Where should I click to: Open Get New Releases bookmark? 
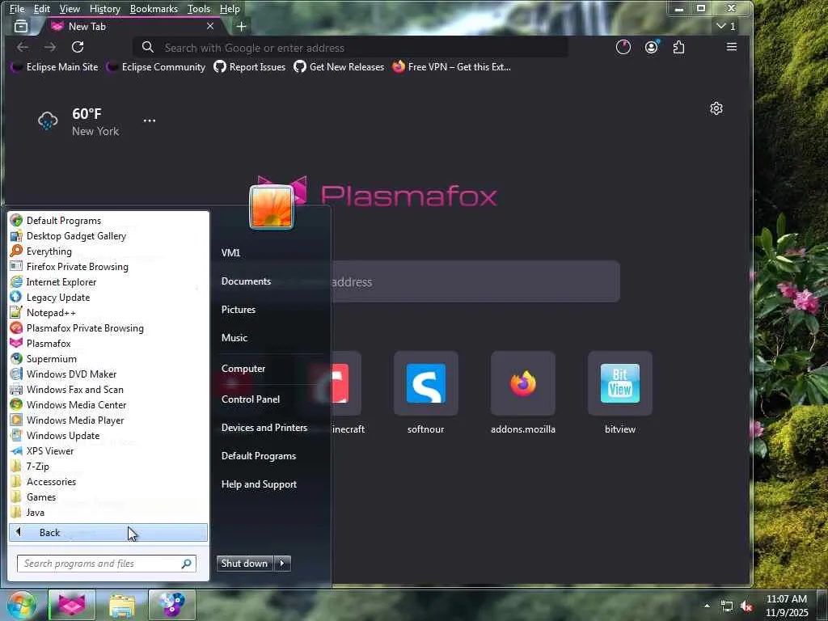click(339, 66)
